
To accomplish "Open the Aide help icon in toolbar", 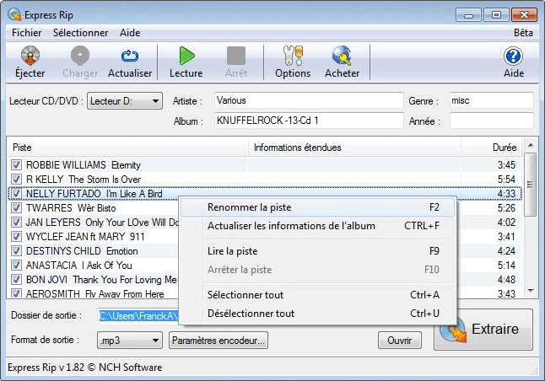I will [514, 56].
